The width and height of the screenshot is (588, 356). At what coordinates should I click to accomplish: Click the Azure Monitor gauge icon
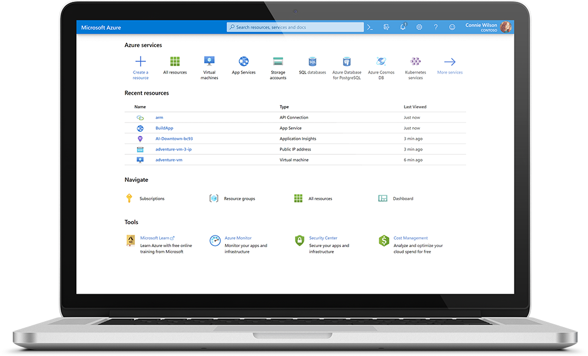(215, 241)
